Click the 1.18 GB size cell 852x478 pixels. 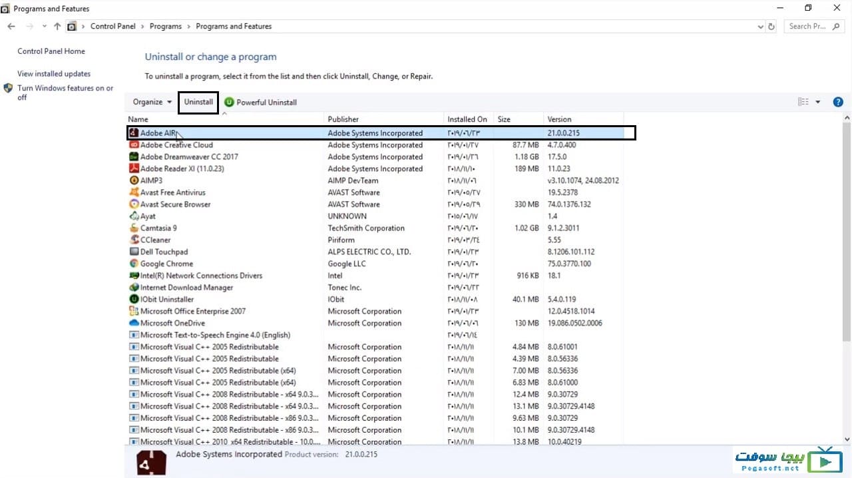pos(527,157)
